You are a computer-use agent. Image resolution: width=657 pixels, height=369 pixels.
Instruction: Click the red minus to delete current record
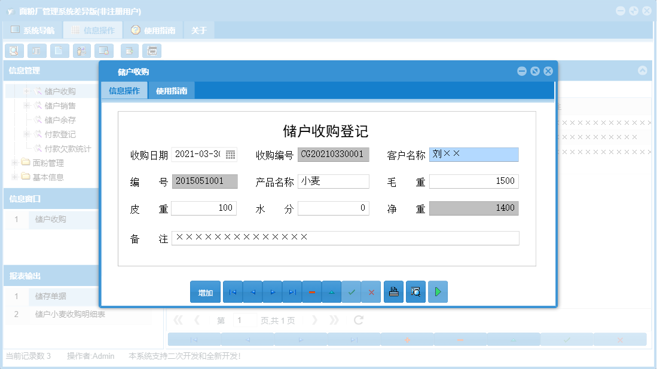[311, 291]
